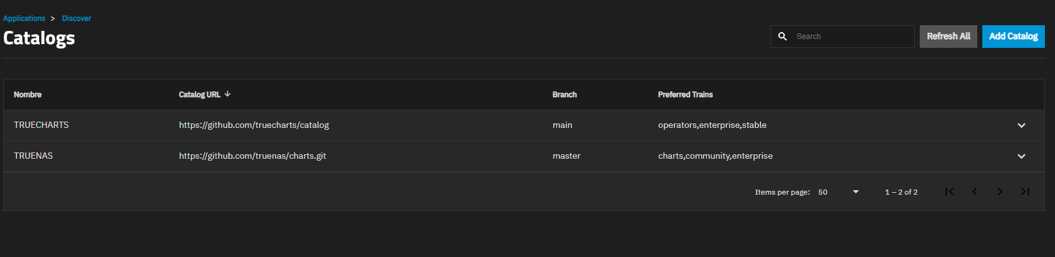Click the Add Catalog button
This screenshot has height=257, width=1055.
(x=1013, y=37)
